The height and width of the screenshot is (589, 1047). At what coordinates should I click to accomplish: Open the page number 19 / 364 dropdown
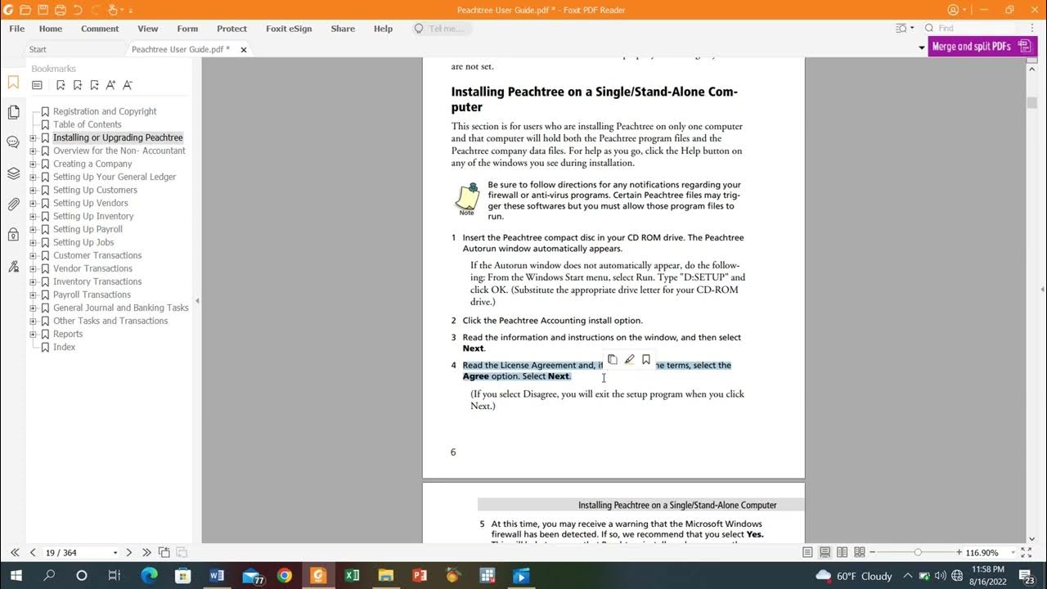(x=114, y=553)
